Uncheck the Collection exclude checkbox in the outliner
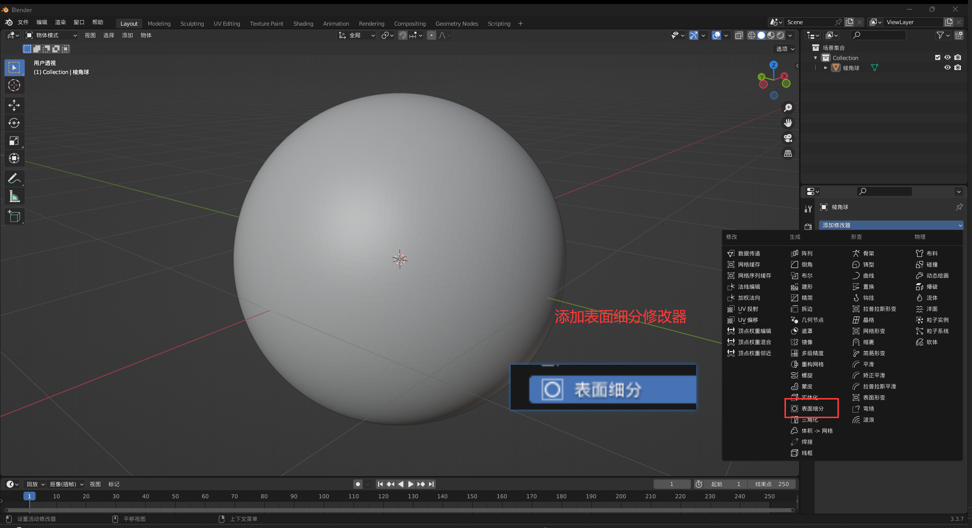 (x=938, y=57)
